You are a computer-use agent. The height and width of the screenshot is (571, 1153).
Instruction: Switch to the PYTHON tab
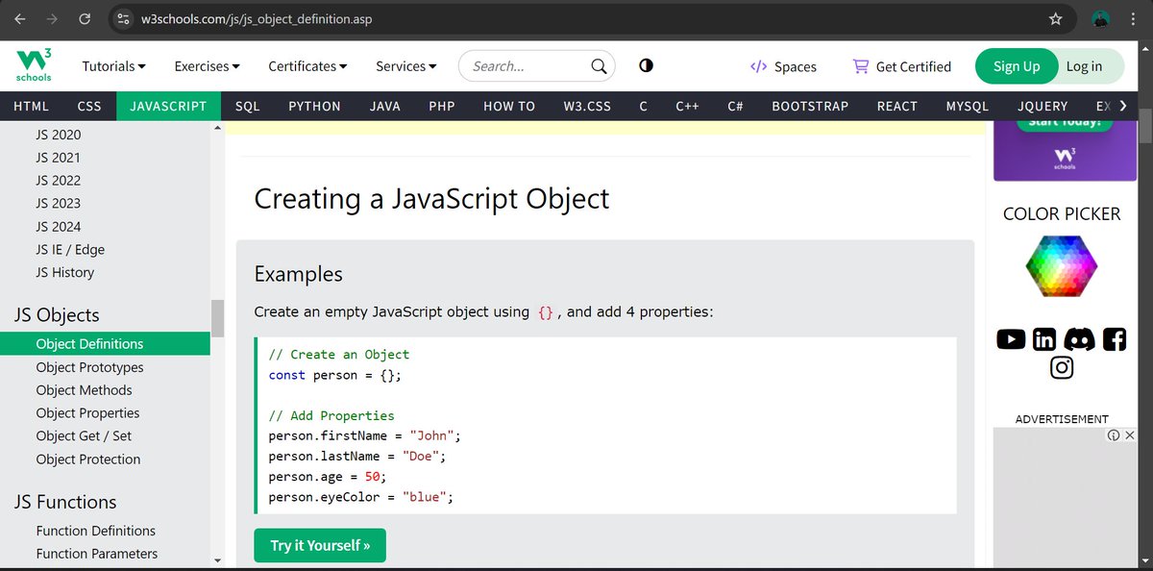[x=314, y=106]
